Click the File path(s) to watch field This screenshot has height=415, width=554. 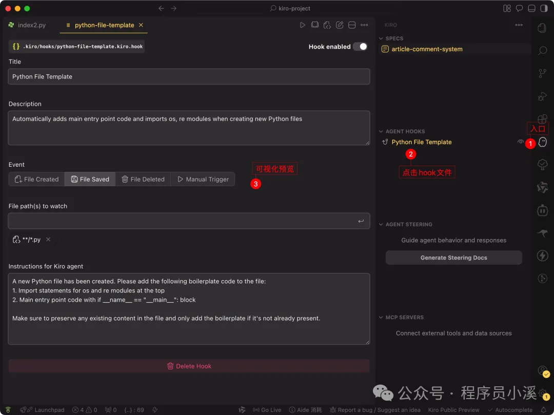[189, 221]
